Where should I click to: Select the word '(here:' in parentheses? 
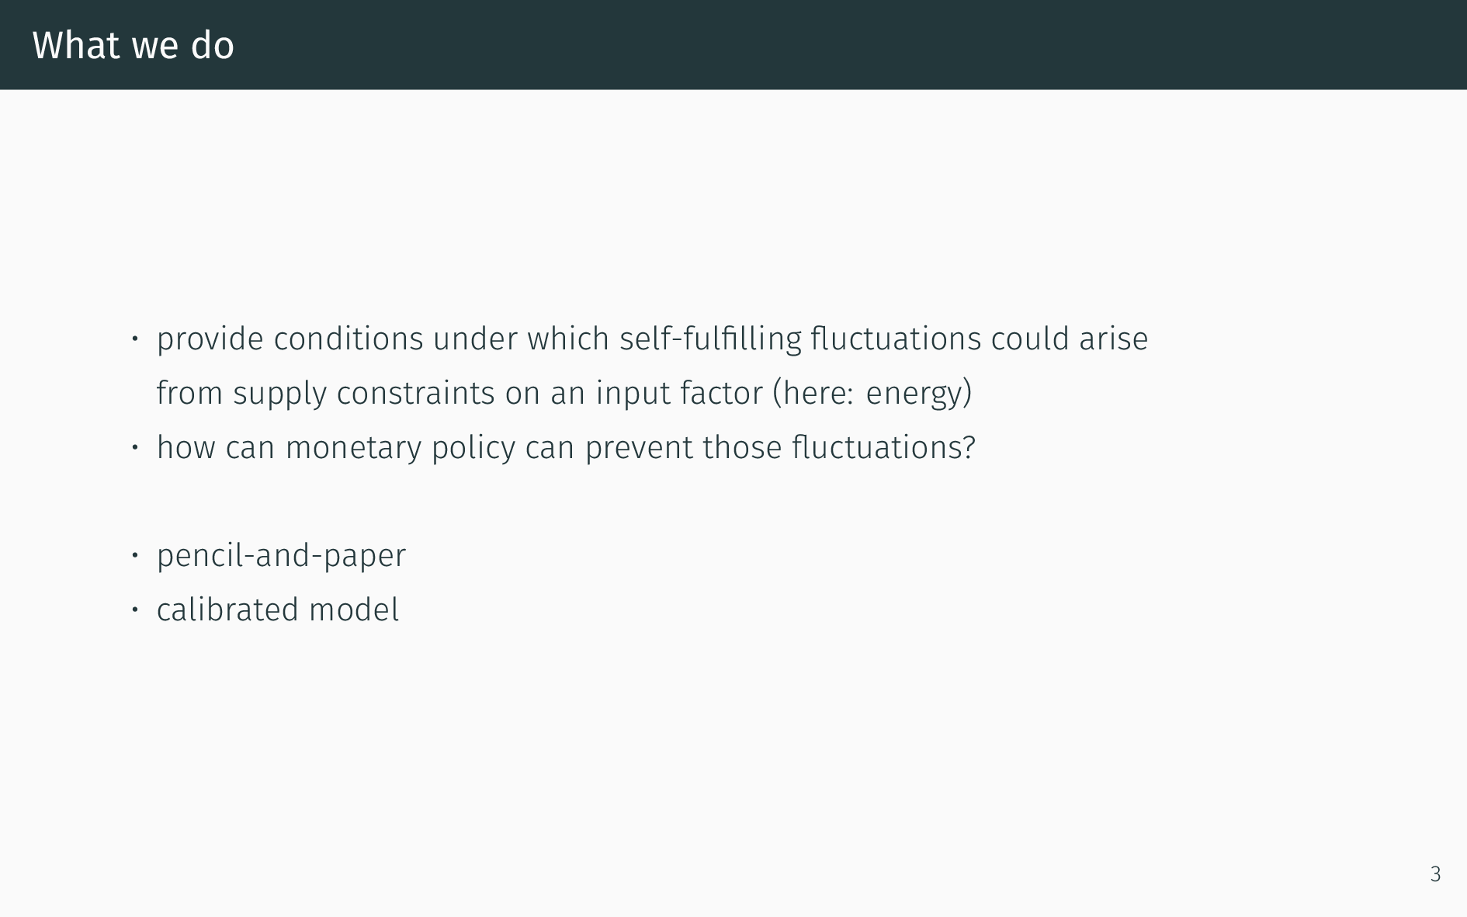[813, 393]
